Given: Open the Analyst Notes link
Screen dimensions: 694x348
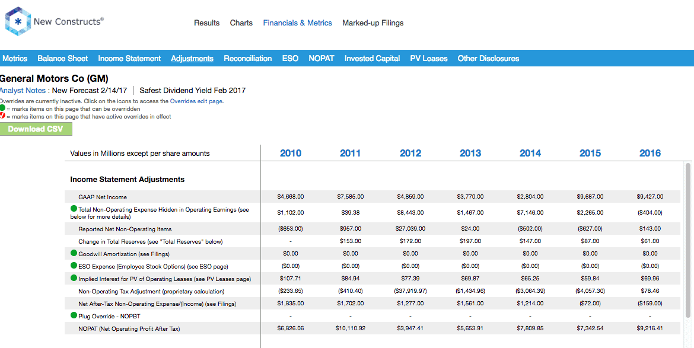Looking at the screenshot, I should (x=23, y=90).
